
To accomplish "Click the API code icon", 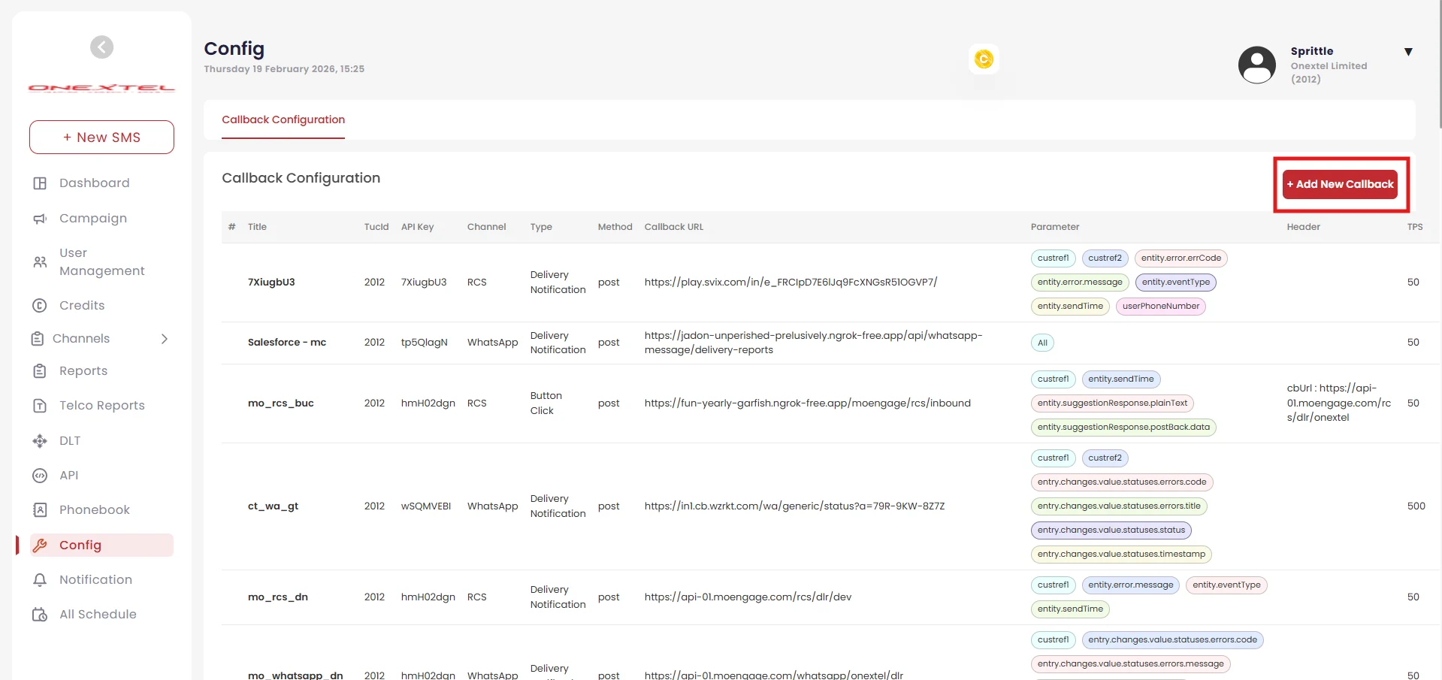I will coord(40,476).
